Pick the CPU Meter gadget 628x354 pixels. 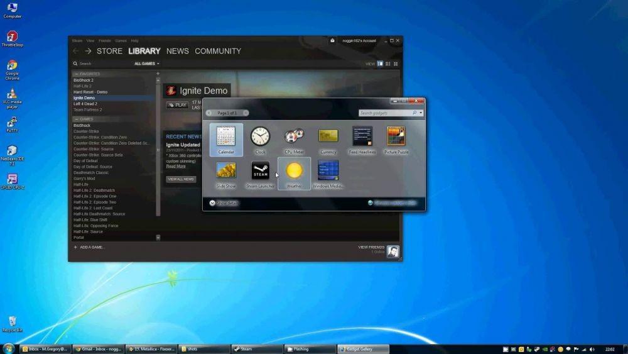tap(294, 140)
